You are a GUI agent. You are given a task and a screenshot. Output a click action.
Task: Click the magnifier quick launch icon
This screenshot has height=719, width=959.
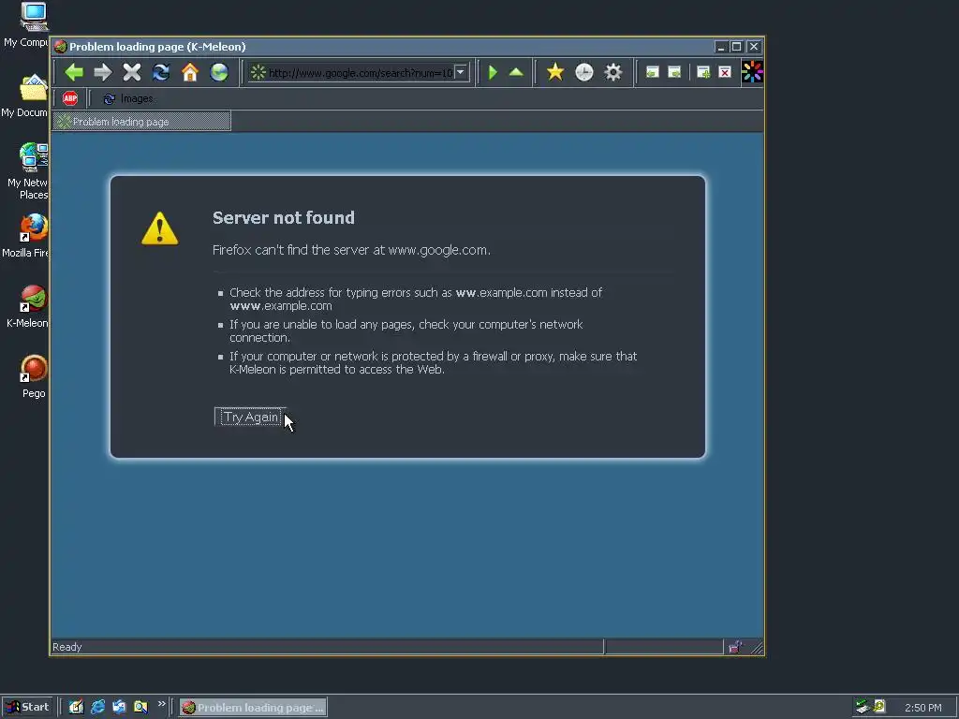coord(140,707)
